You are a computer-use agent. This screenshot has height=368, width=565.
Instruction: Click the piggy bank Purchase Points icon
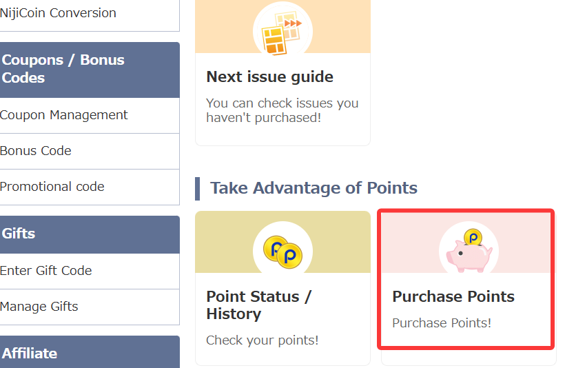coord(469,248)
